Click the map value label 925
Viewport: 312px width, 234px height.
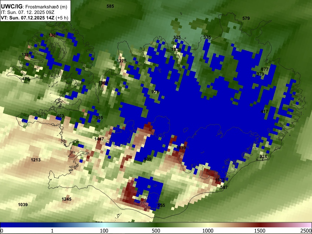click(x=155, y=92)
